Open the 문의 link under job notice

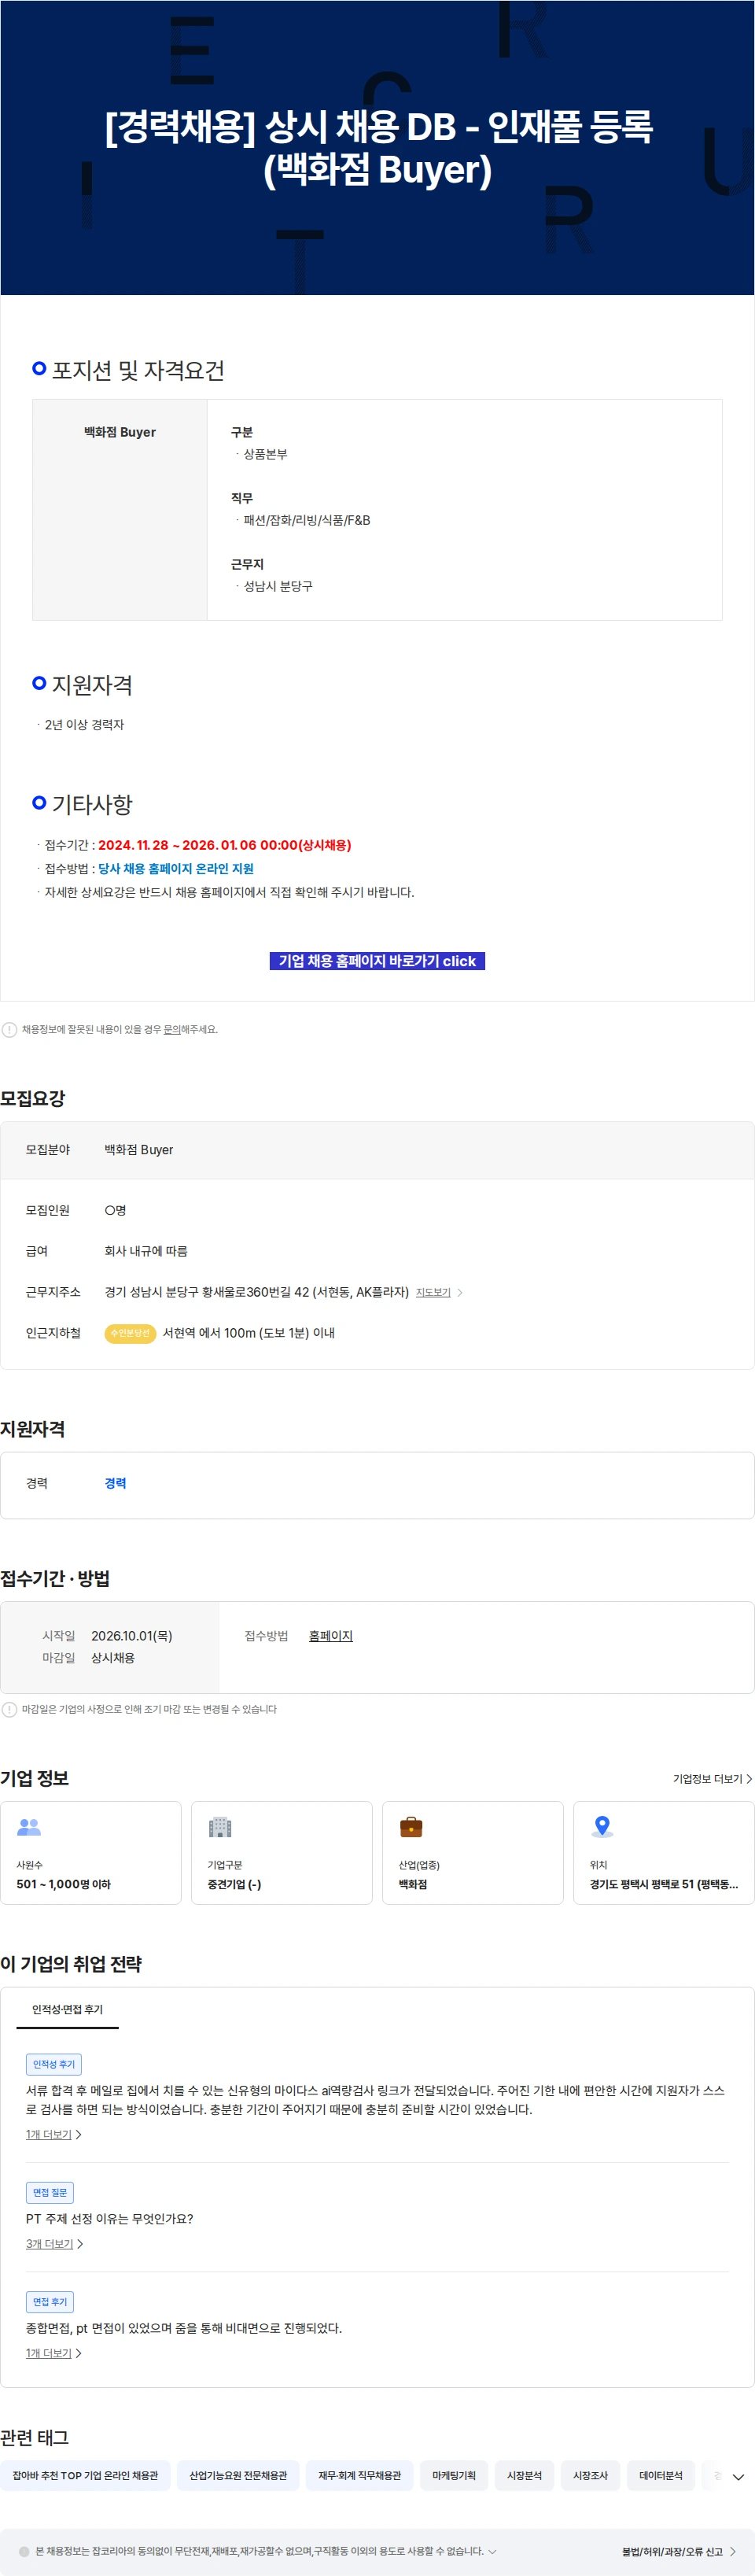tap(172, 1029)
